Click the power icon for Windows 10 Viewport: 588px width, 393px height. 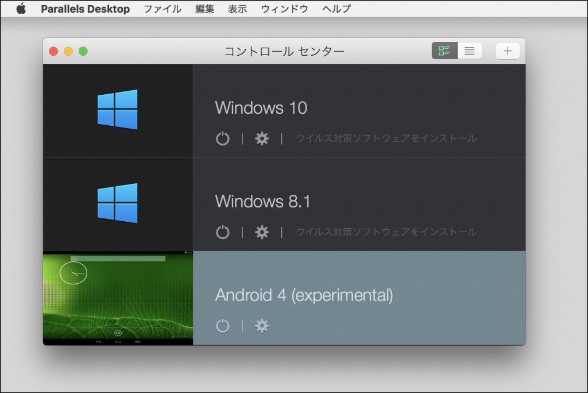tap(222, 138)
